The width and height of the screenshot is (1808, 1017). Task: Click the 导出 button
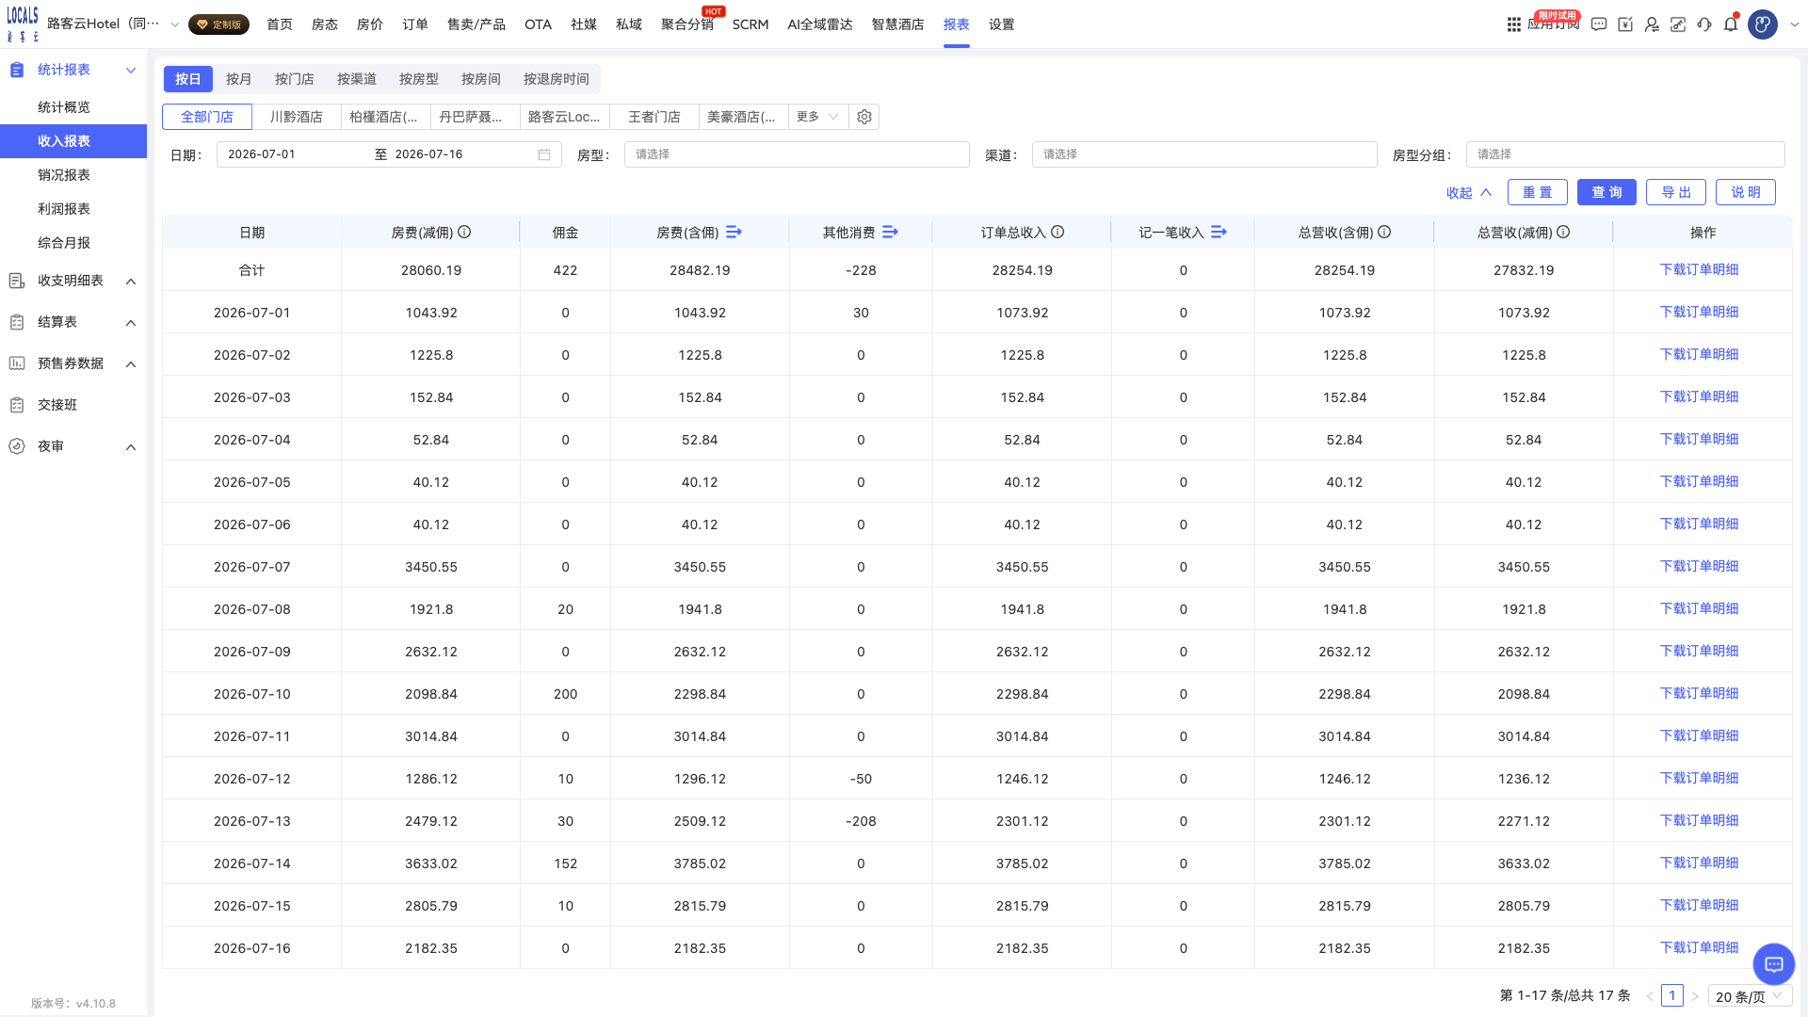click(x=1676, y=192)
